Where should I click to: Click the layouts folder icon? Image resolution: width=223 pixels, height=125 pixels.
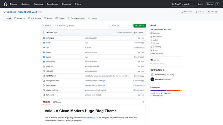tap(44, 57)
